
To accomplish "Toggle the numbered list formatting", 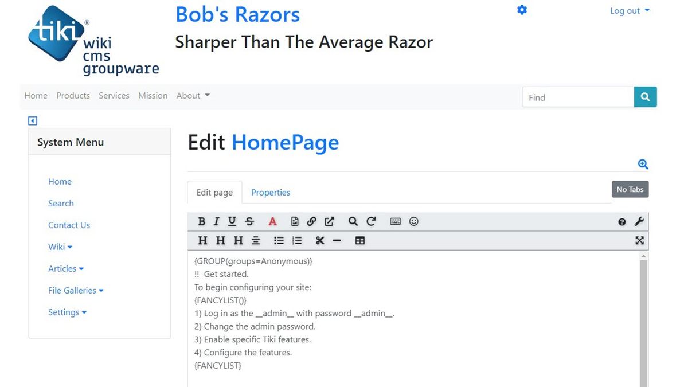I will pos(296,241).
